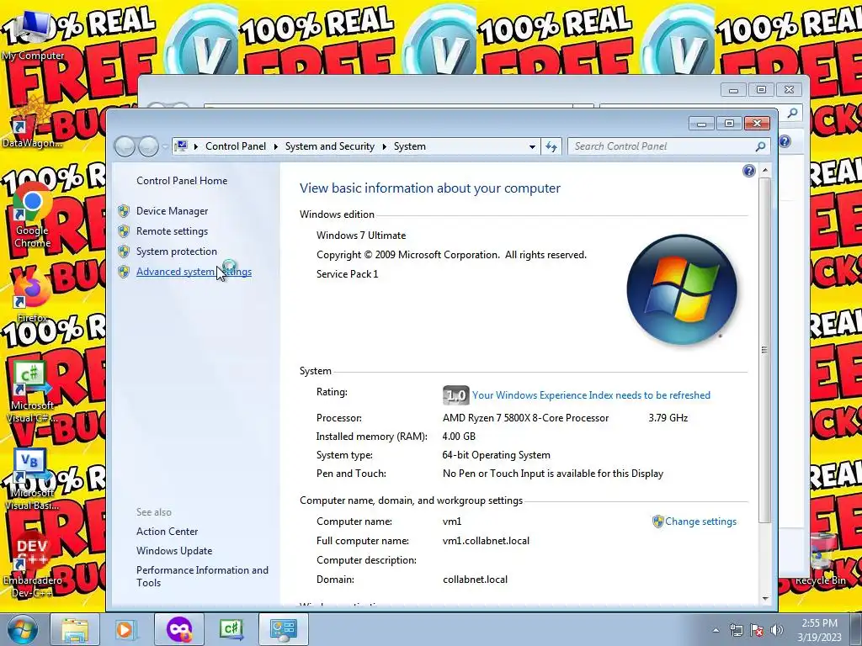Open the DataWagon desktop shortcut
The height and width of the screenshot is (646, 862).
point(32,122)
